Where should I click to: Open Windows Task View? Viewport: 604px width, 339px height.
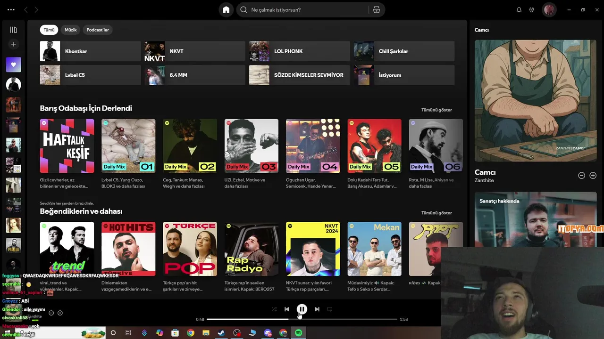[128, 333]
